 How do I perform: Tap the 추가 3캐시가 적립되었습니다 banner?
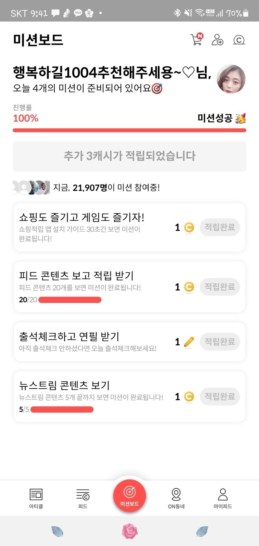tap(129, 156)
